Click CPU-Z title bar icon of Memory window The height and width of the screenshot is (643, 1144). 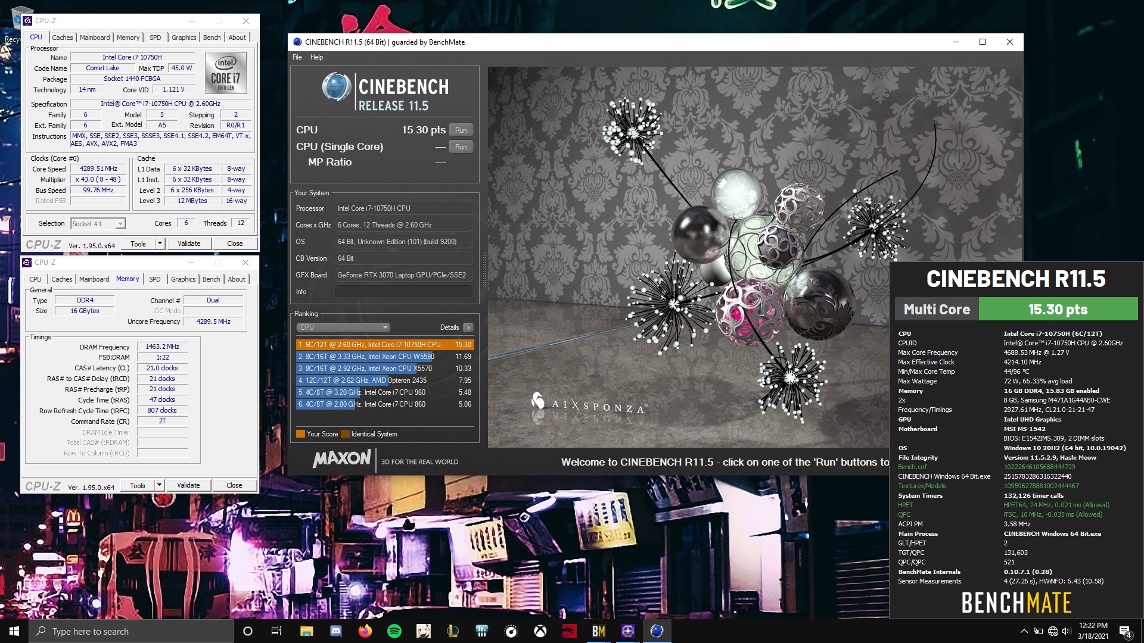tap(27, 263)
